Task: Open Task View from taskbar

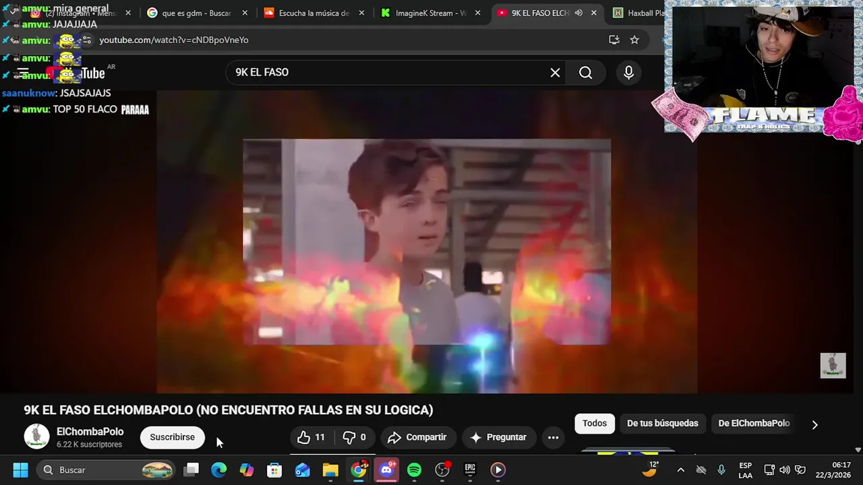Action: [191, 470]
